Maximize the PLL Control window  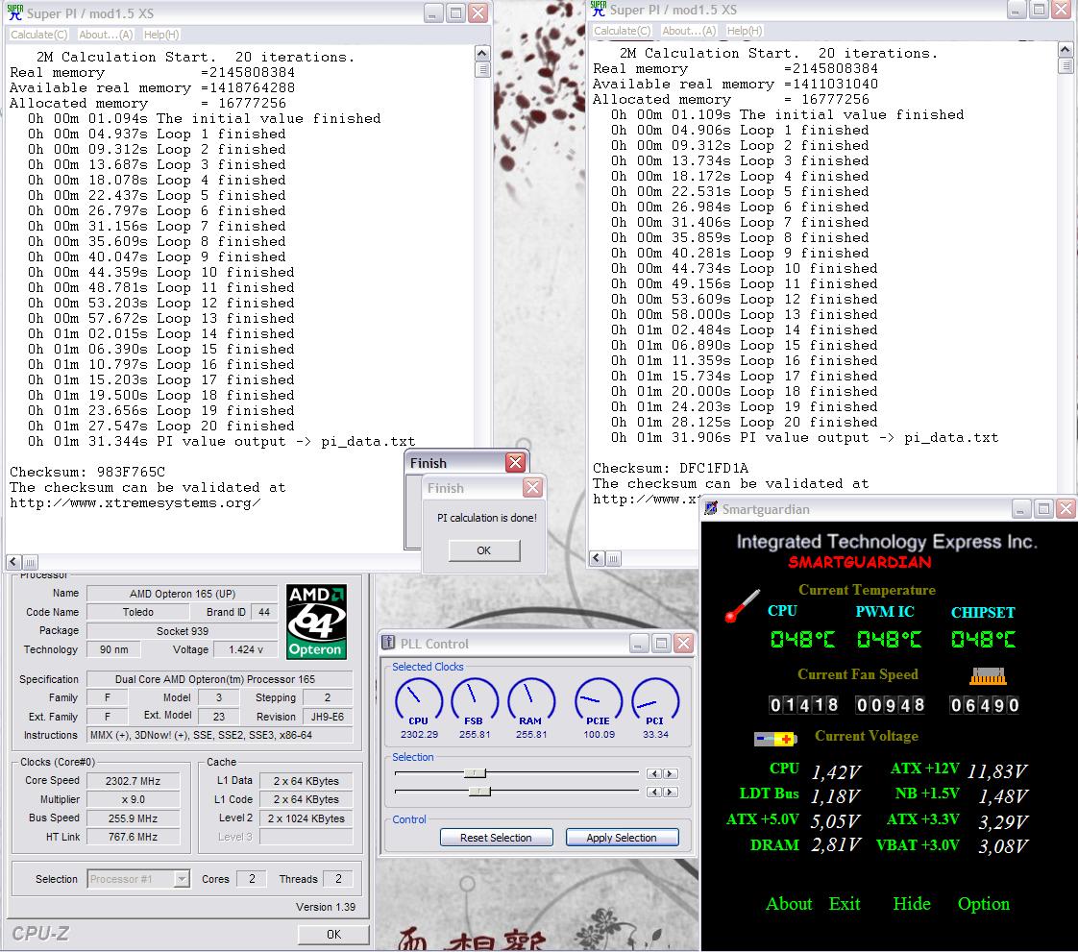661,644
